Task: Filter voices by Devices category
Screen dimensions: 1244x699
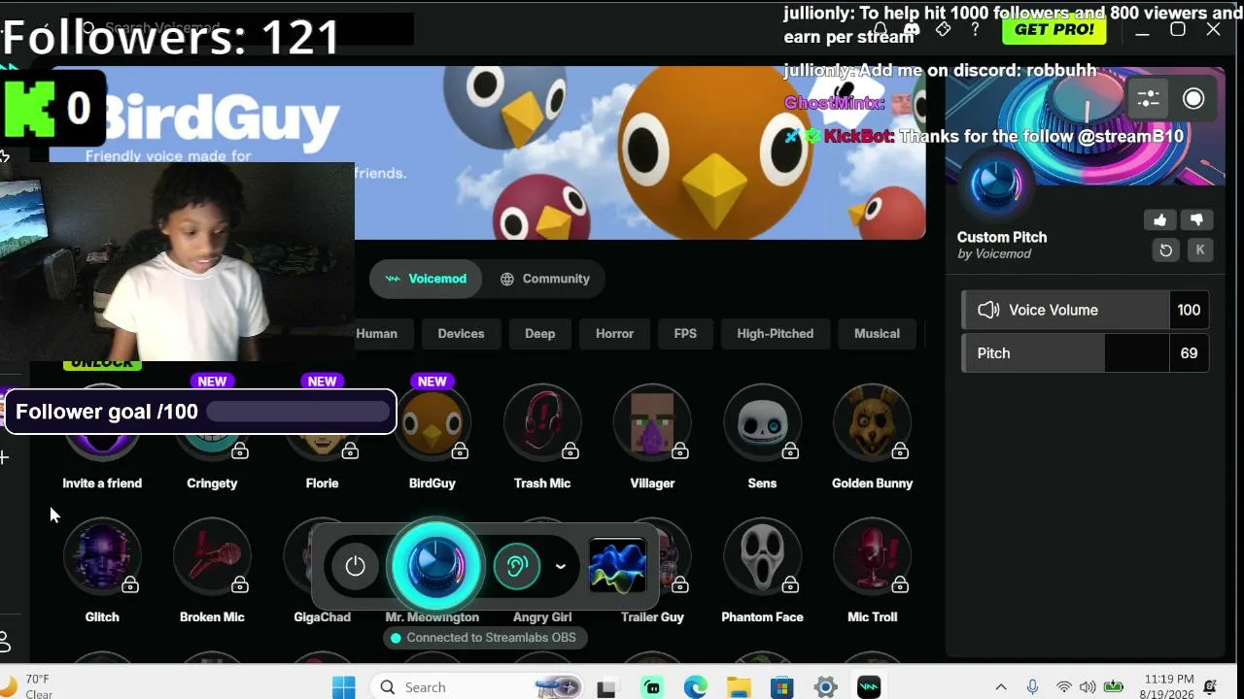Action: click(461, 333)
